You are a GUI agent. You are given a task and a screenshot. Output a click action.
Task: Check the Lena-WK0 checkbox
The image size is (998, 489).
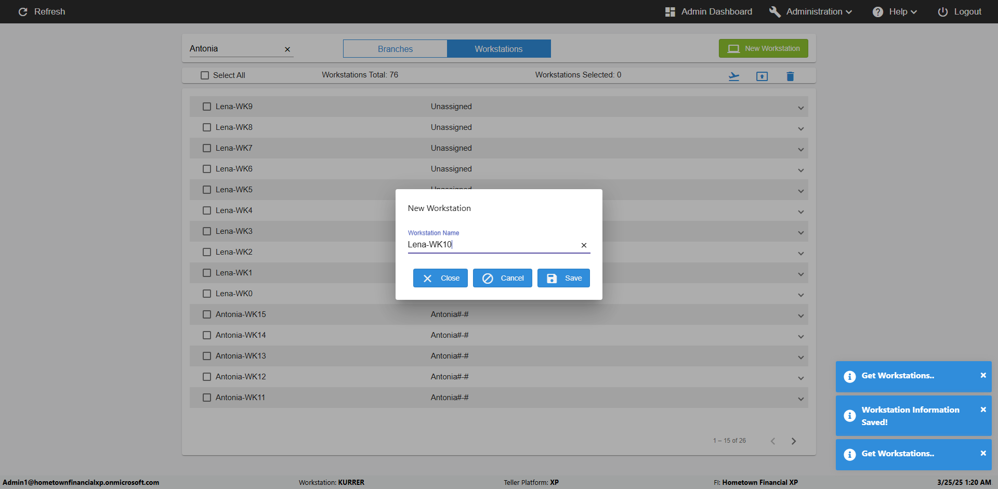click(207, 294)
